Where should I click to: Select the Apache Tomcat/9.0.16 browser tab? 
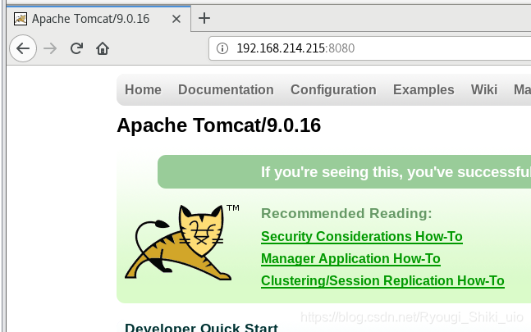click(98, 19)
